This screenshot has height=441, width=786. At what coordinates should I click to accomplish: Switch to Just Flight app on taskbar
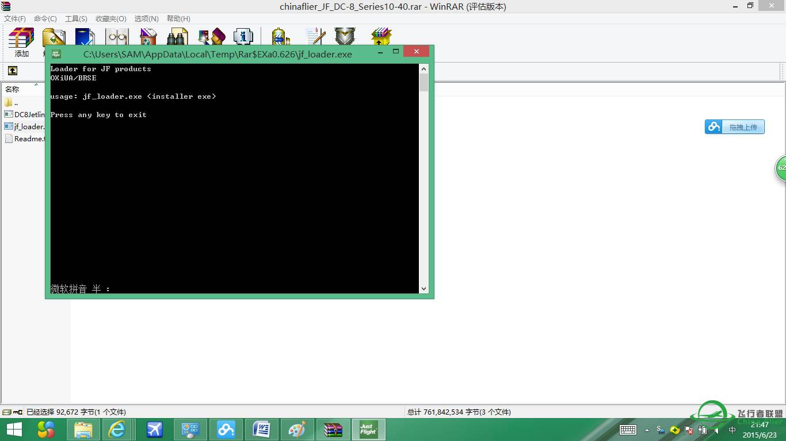point(368,430)
